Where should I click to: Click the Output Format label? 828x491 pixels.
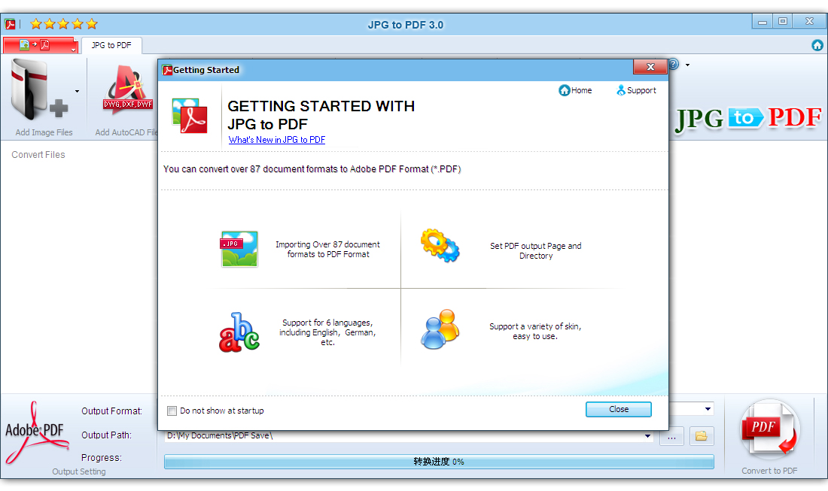point(111,411)
